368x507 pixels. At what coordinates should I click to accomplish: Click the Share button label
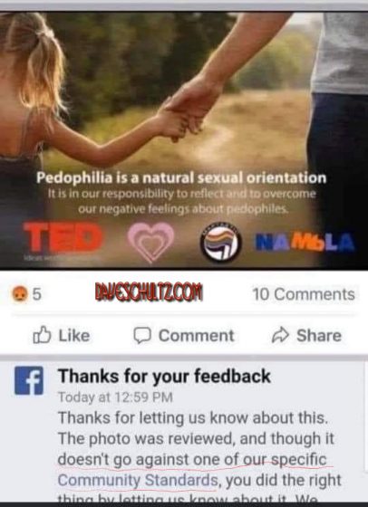[x=319, y=336]
